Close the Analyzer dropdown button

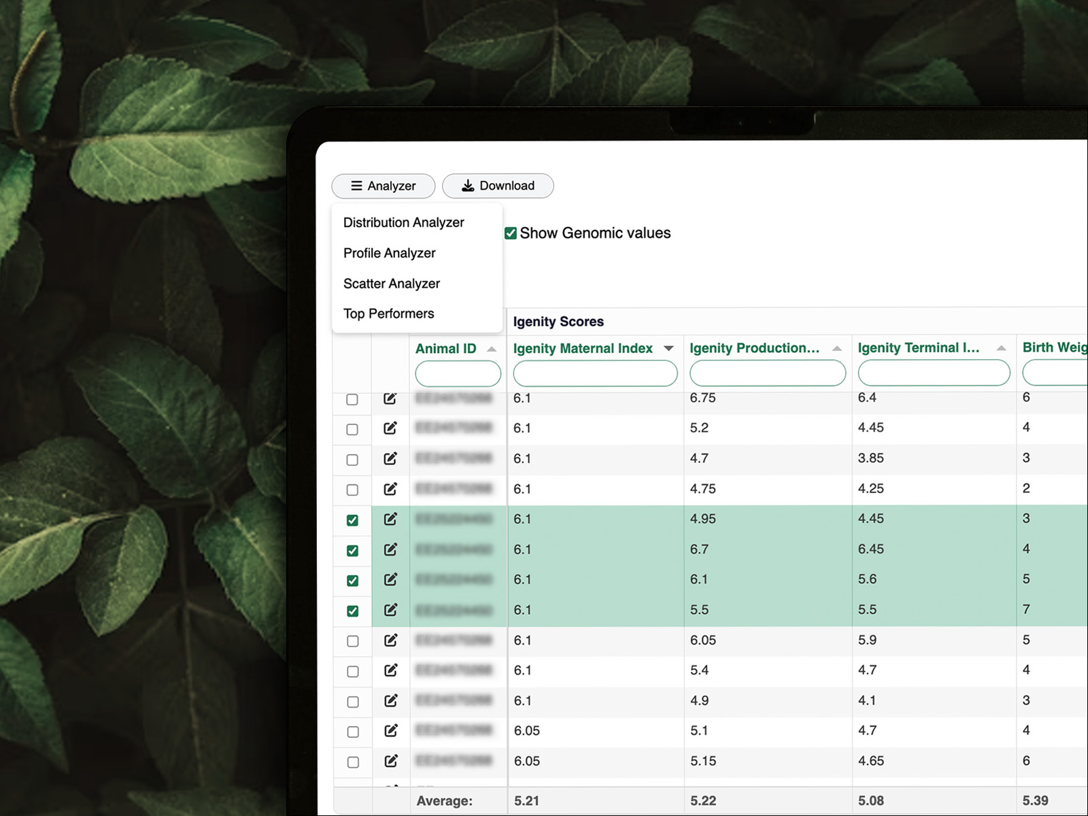pos(383,186)
